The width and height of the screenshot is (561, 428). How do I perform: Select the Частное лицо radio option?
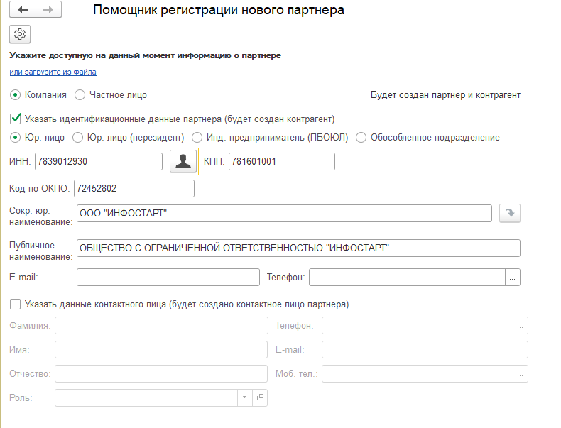(80, 94)
